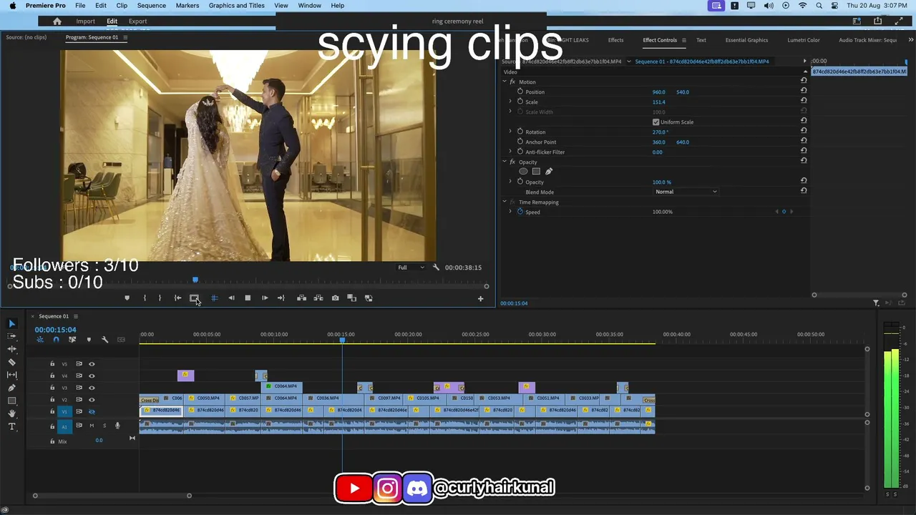Solo audio track A1
The image size is (916, 515).
[x=104, y=426]
